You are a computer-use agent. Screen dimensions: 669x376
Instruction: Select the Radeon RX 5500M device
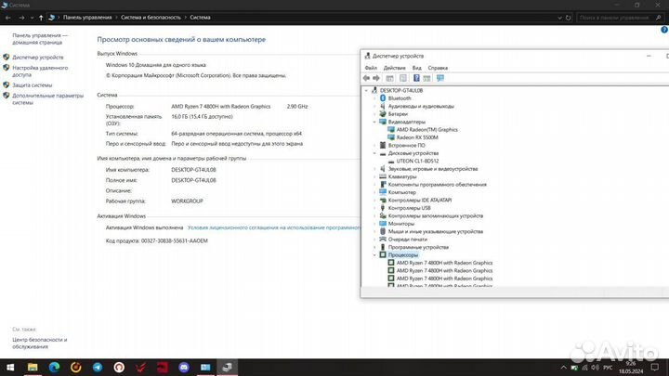point(417,137)
